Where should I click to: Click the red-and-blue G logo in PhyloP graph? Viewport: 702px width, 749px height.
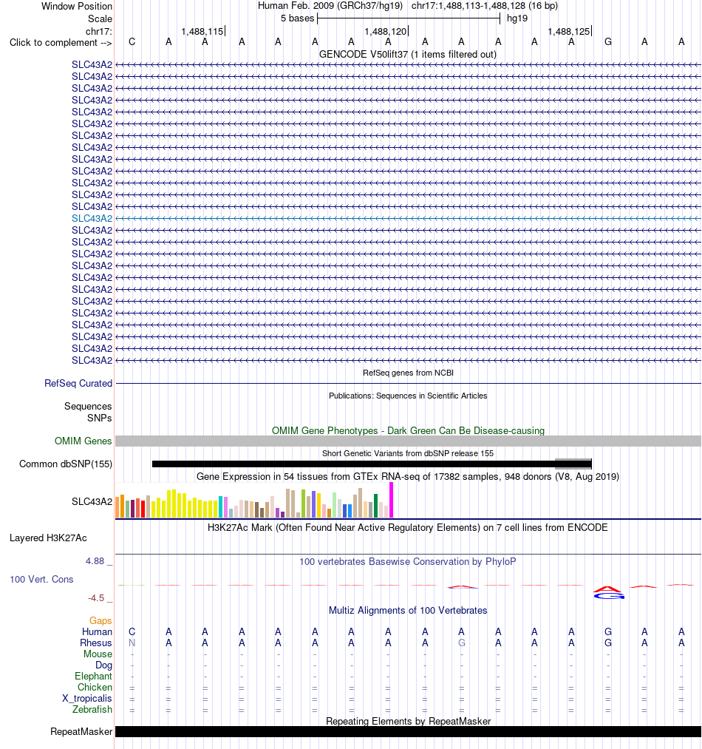point(608,593)
